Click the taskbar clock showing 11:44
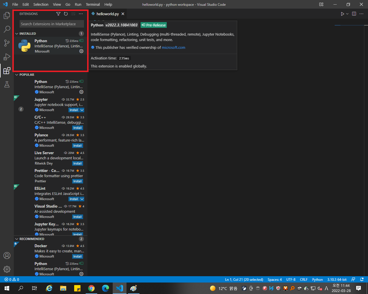Viewport: 368px width, 294px height. coord(341,288)
